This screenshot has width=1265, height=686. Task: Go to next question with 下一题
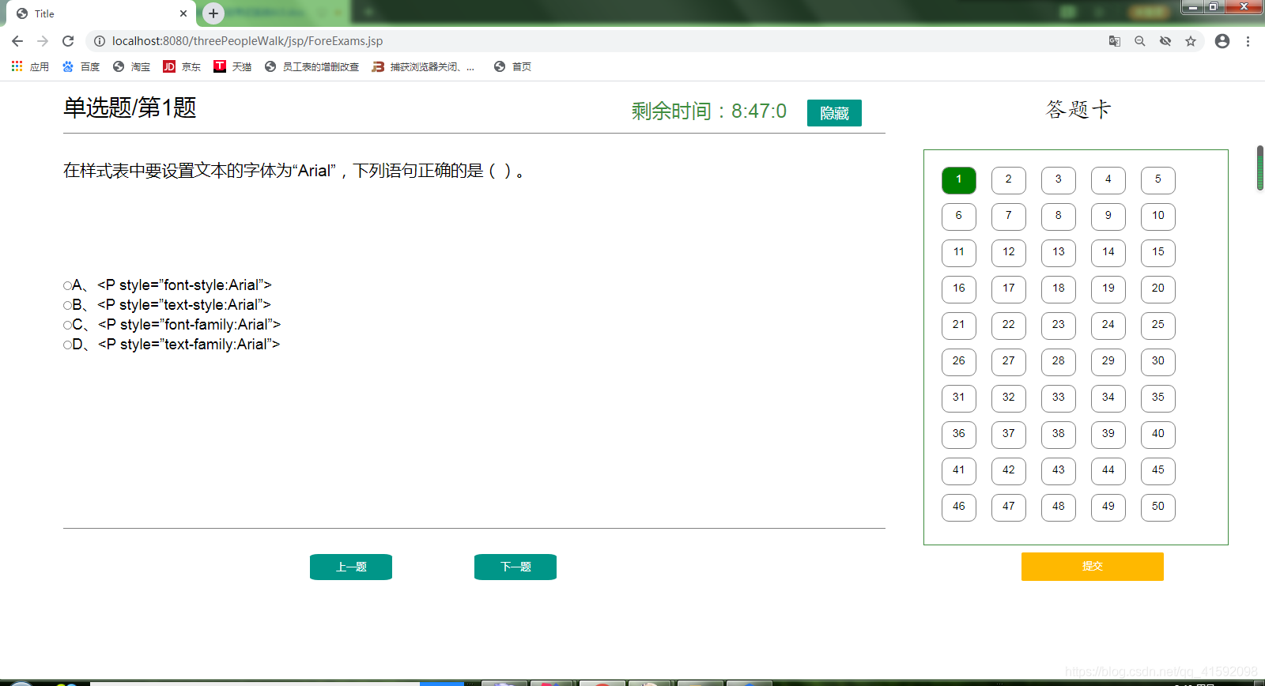[515, 567]
